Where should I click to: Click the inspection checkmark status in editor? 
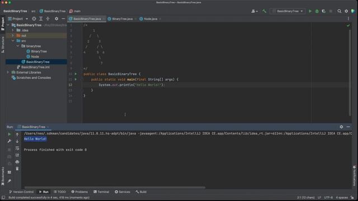348,26
